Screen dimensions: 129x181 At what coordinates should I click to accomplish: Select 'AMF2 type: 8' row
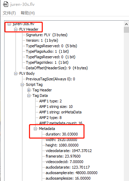point(50,118)
